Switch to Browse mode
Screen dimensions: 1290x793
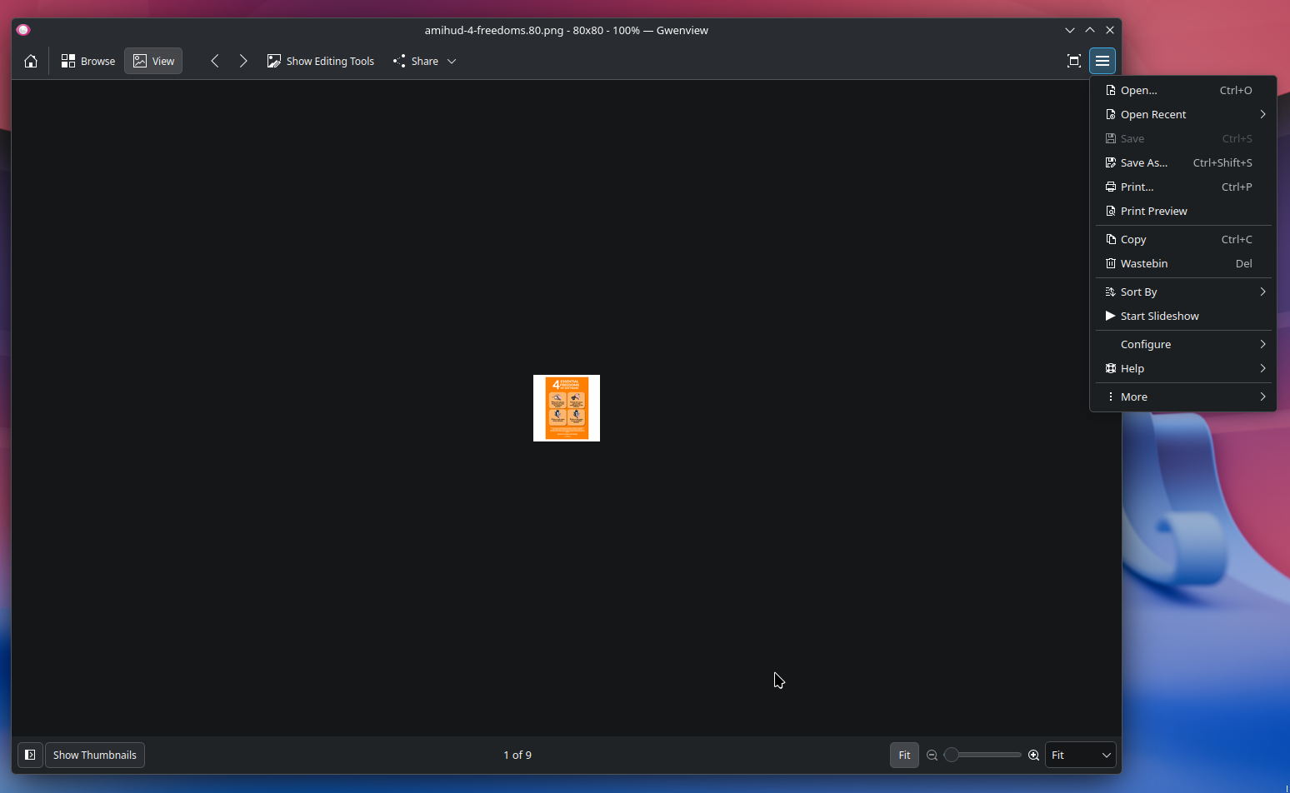(x=88, y=61)
